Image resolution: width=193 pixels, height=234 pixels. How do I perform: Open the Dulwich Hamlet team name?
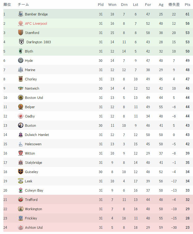click(37, 135)
